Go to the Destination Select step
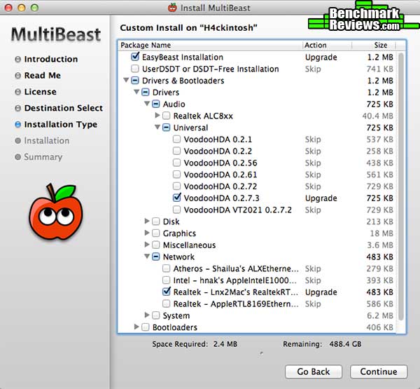The image size is (420, 389). (64, 108)
